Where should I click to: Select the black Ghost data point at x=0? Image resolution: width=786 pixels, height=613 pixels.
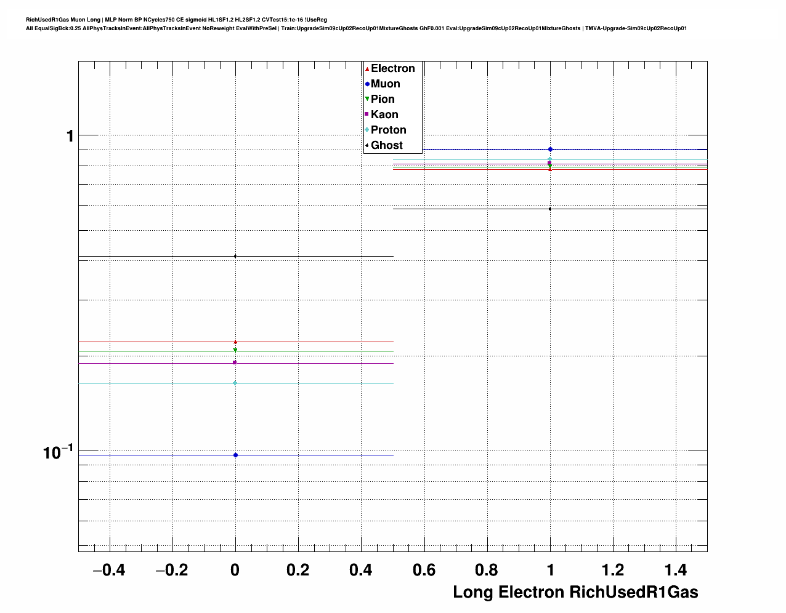235,256
